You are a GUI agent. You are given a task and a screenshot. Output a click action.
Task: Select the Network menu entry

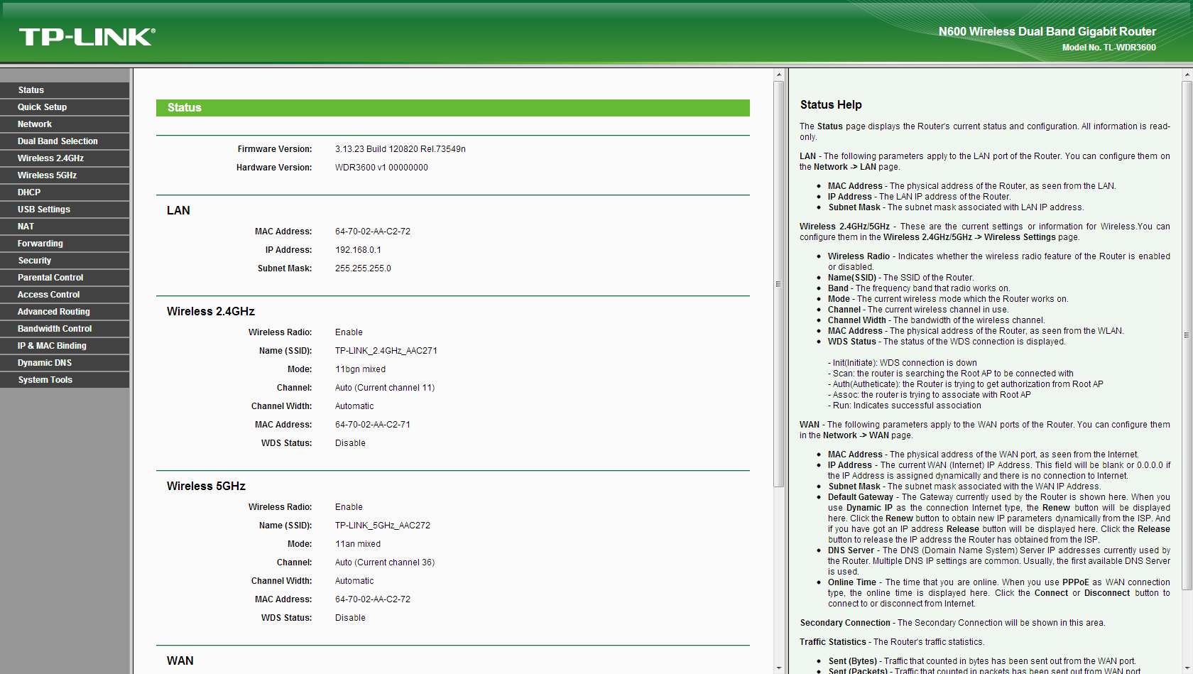click(x=65, y=124)
